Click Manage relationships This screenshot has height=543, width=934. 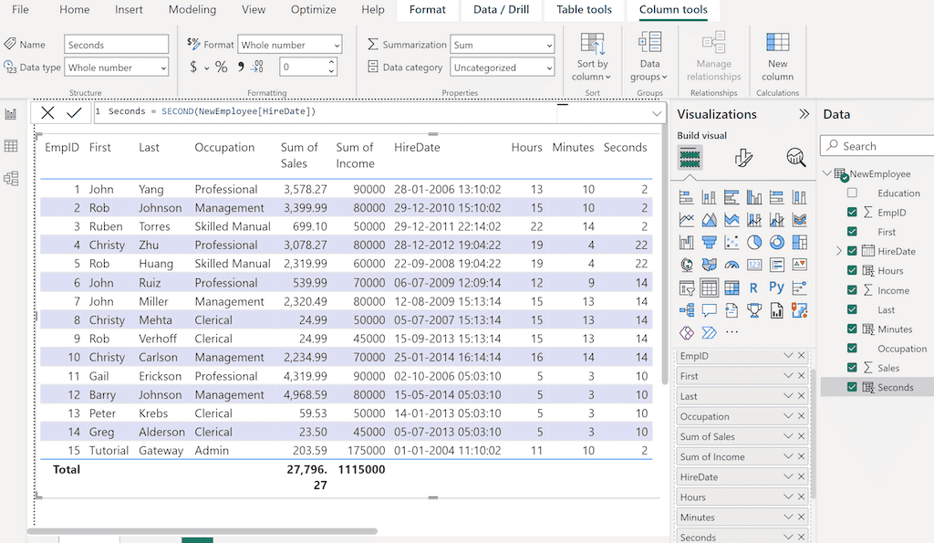(x=713, y=57)
